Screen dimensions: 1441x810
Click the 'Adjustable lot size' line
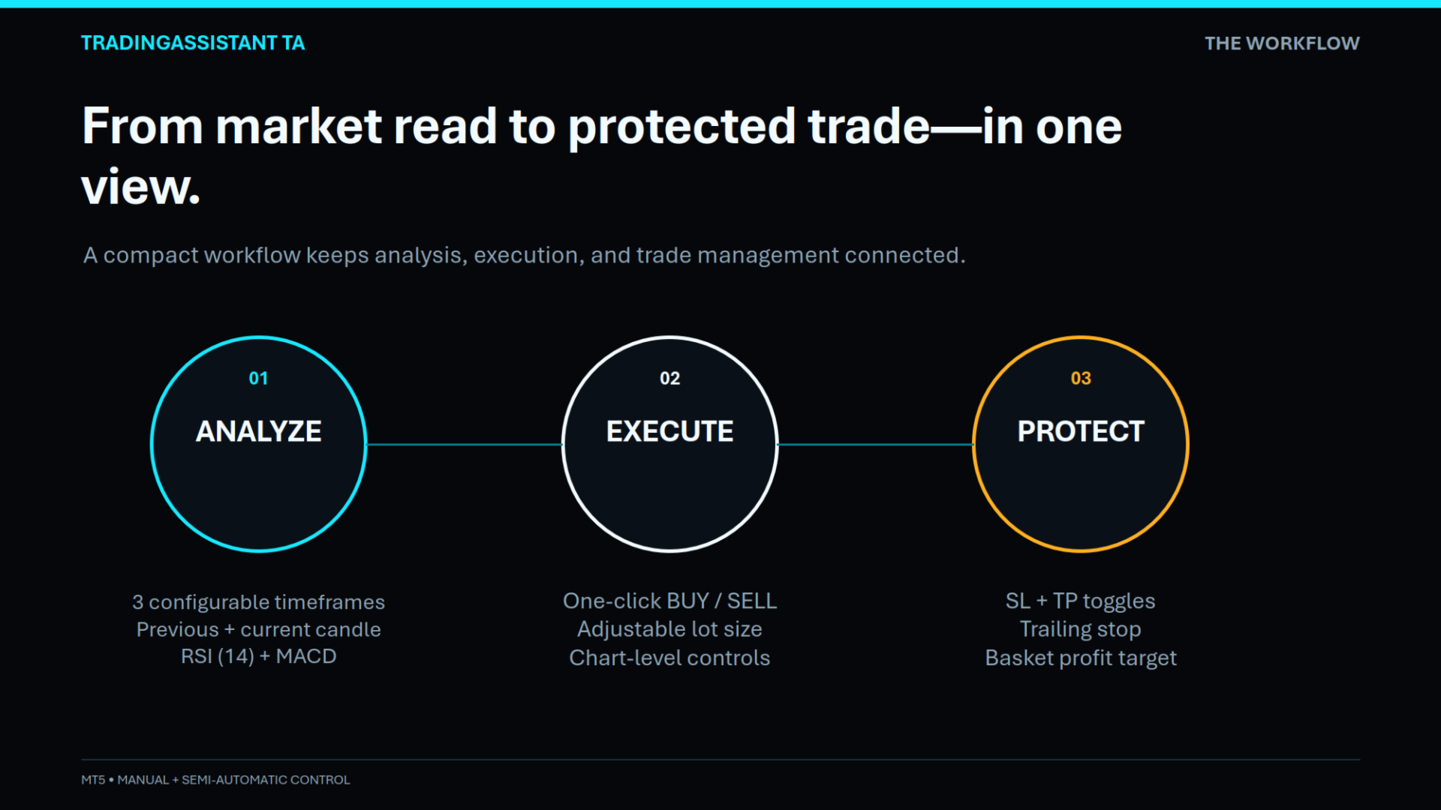669,629
